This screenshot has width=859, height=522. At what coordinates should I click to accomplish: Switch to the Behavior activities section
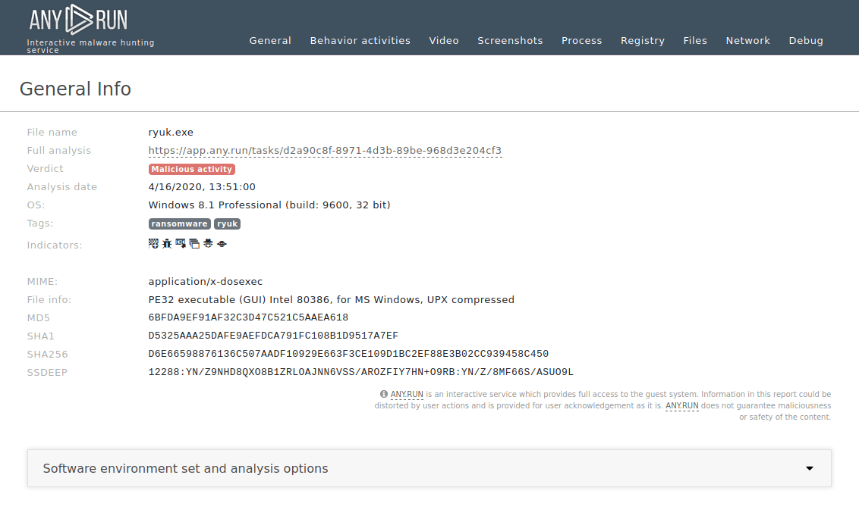[x=360, y=40]
